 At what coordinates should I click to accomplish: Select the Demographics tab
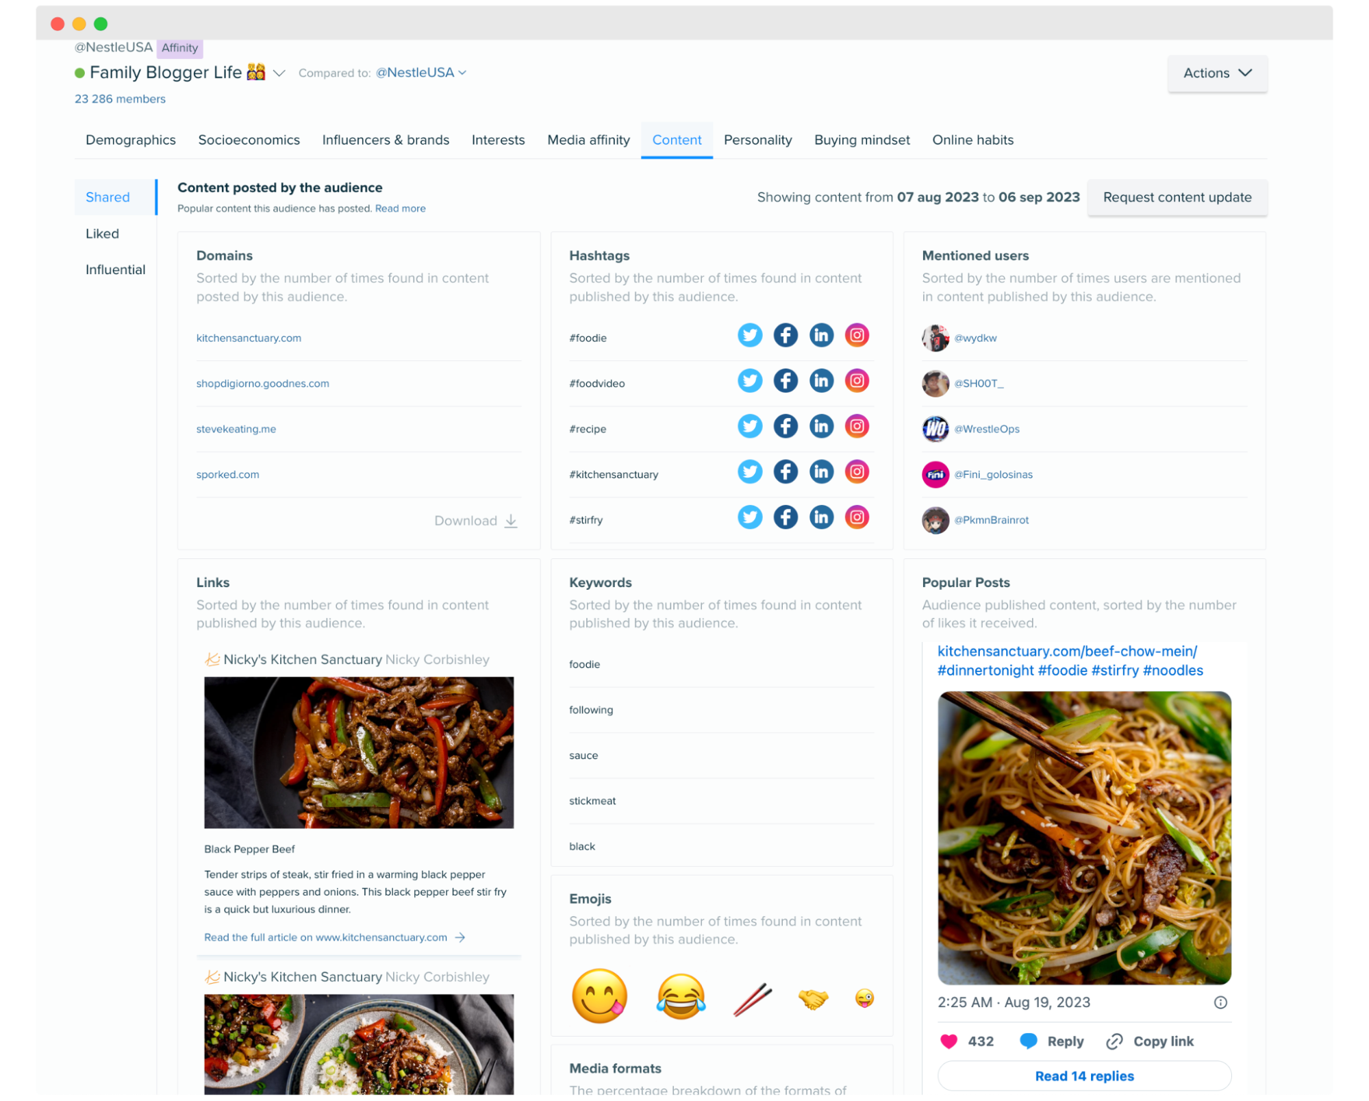coord(130,139)
